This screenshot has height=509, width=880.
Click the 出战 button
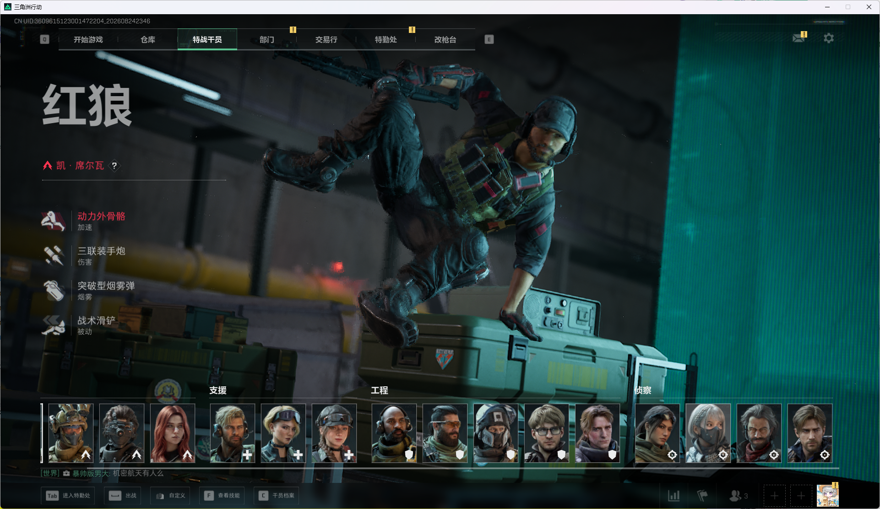[123, 496]
